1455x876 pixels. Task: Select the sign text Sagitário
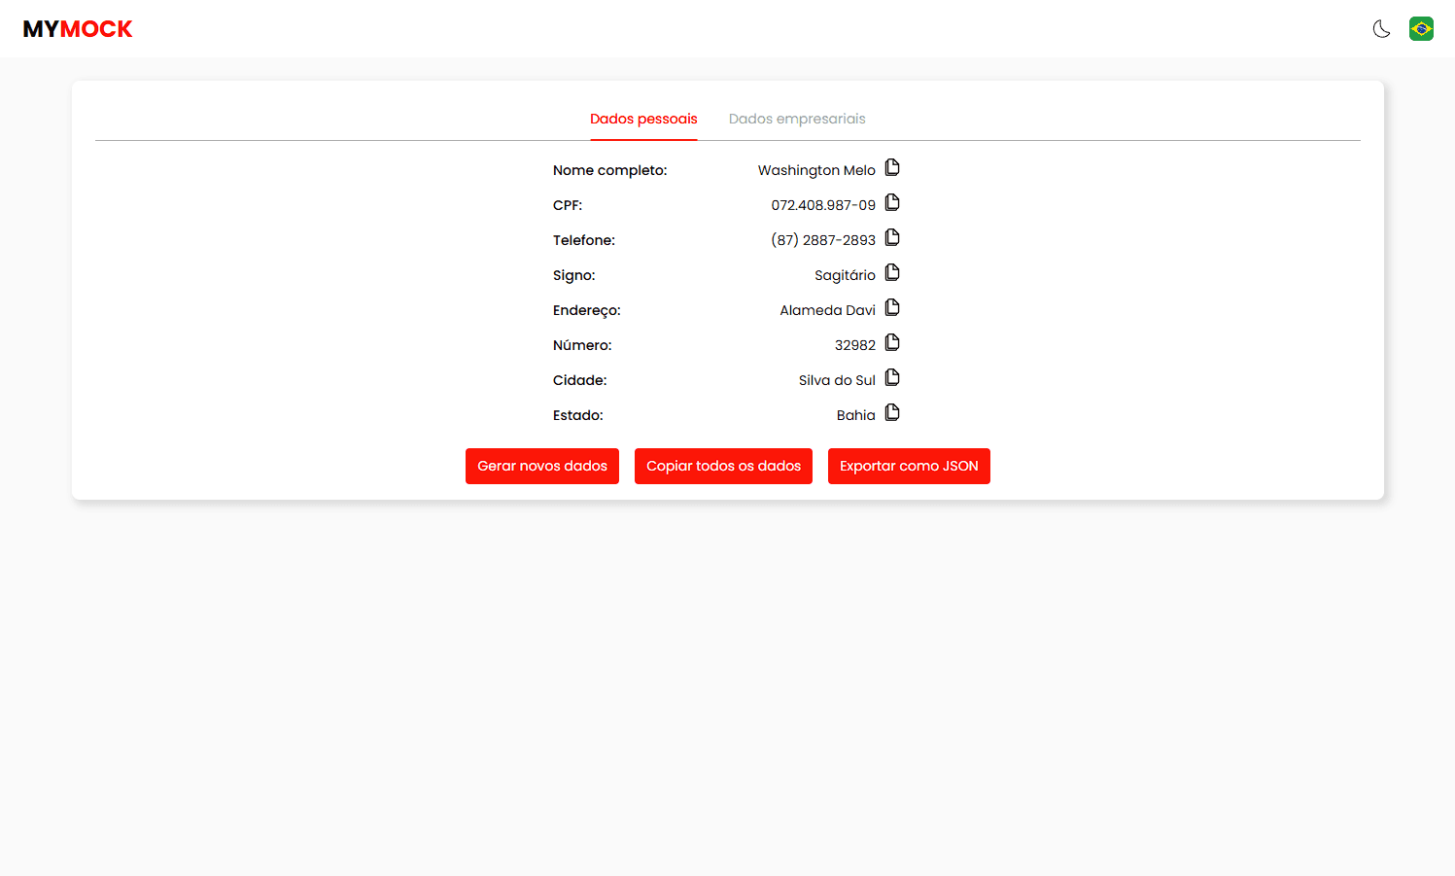(x=845, y=275)
